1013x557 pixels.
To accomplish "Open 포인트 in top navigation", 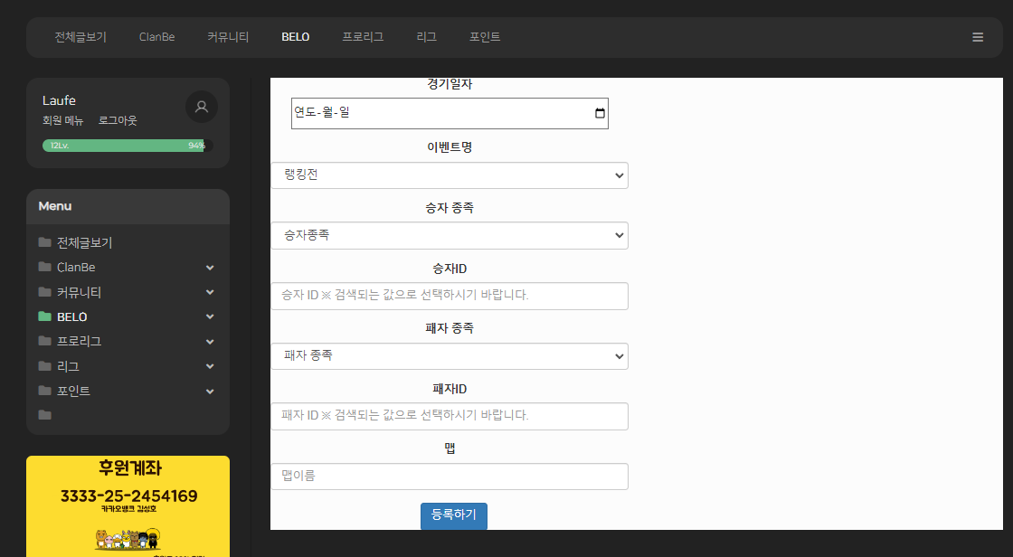I will coord(485,37).
